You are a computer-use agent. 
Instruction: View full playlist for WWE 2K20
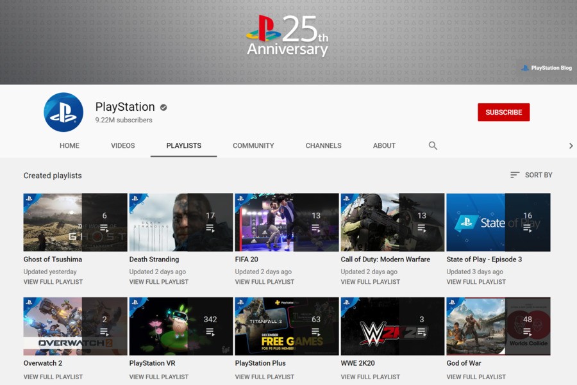click(370, 377)
